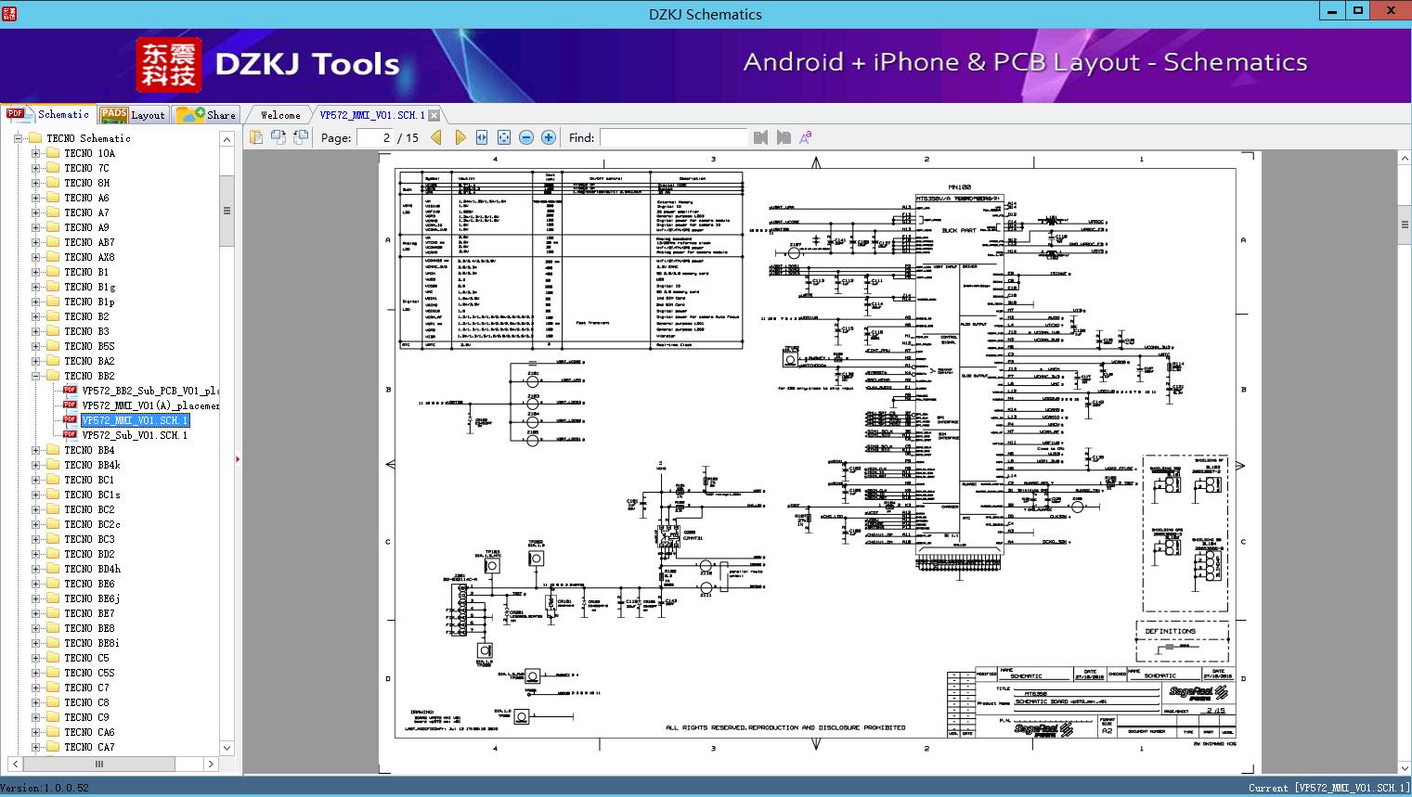Click the PDF icon beside VP572_BB2_Sub_PCB_V01
The image size is (1412, 797).
[71, 390]
